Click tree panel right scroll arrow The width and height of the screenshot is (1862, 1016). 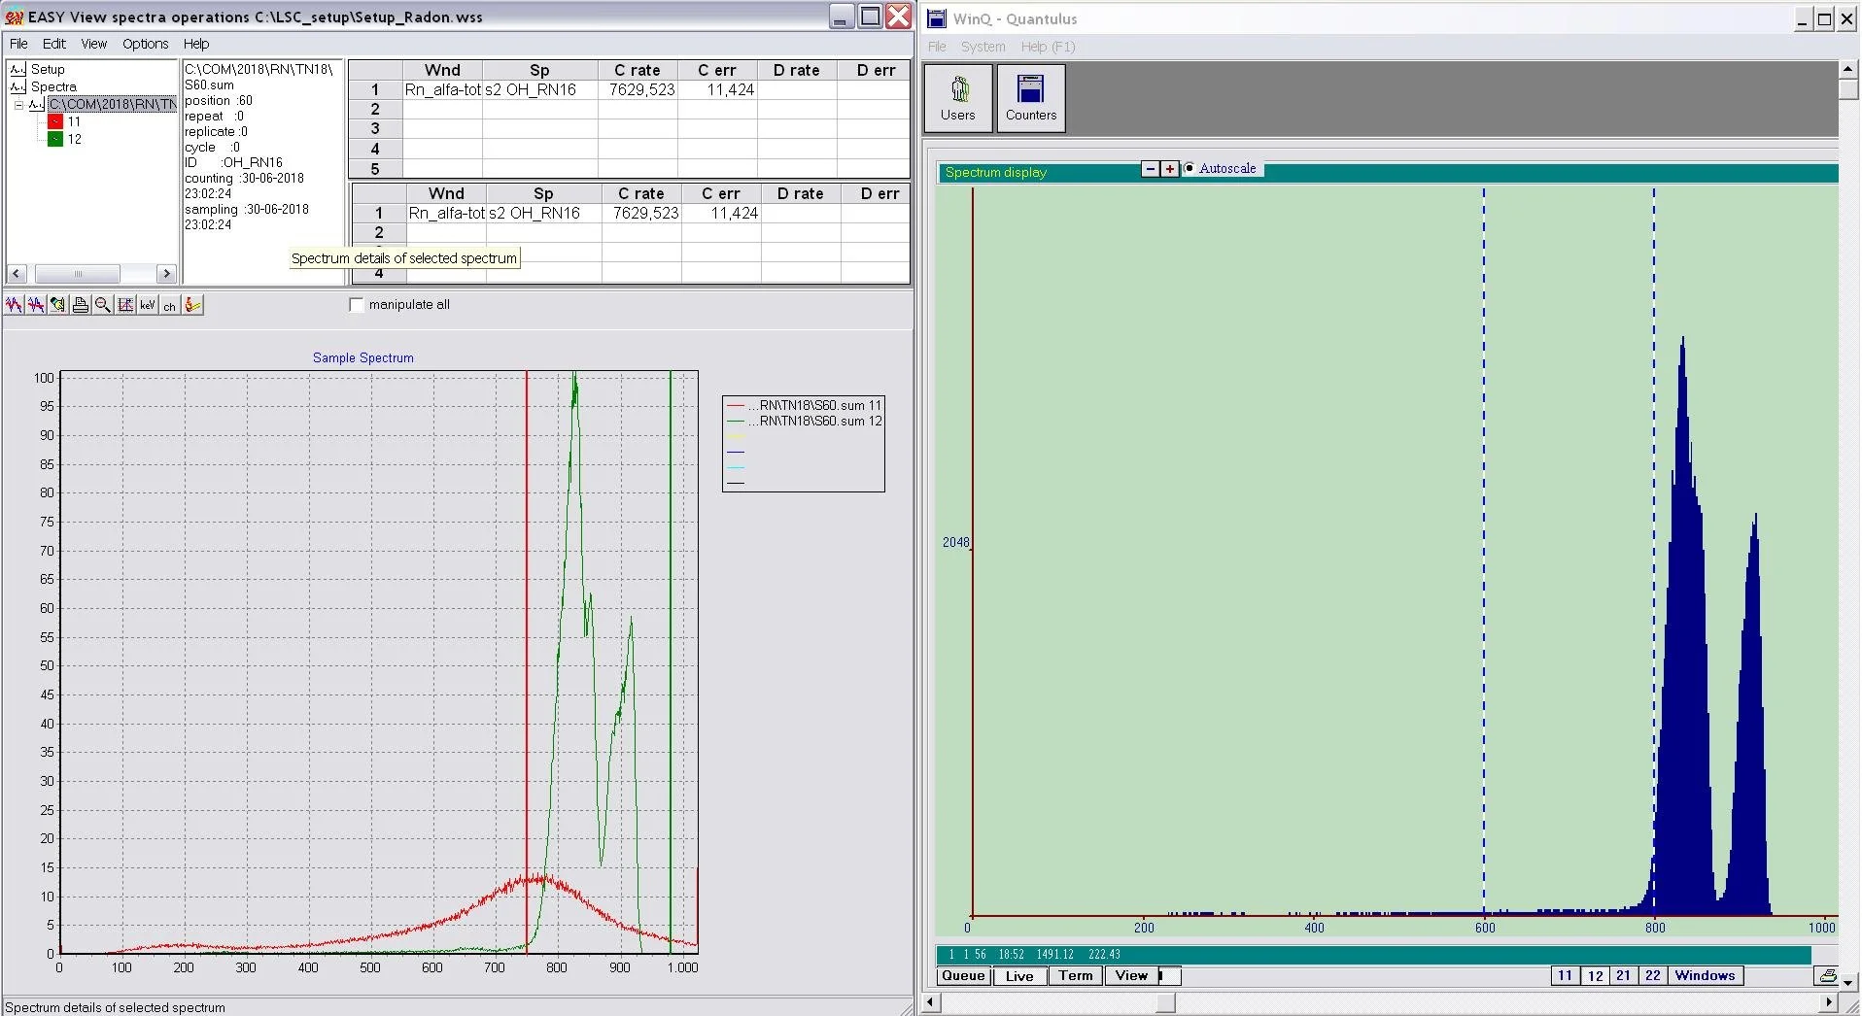click(x=166, y=274)
